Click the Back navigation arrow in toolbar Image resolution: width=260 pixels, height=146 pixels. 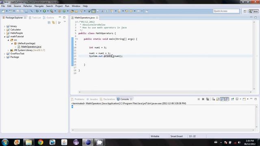click(131, 11)
